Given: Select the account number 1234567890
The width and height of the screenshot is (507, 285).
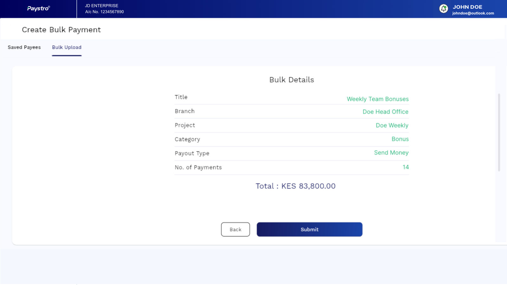Looking at the screenshot, I should pos(112,12).
